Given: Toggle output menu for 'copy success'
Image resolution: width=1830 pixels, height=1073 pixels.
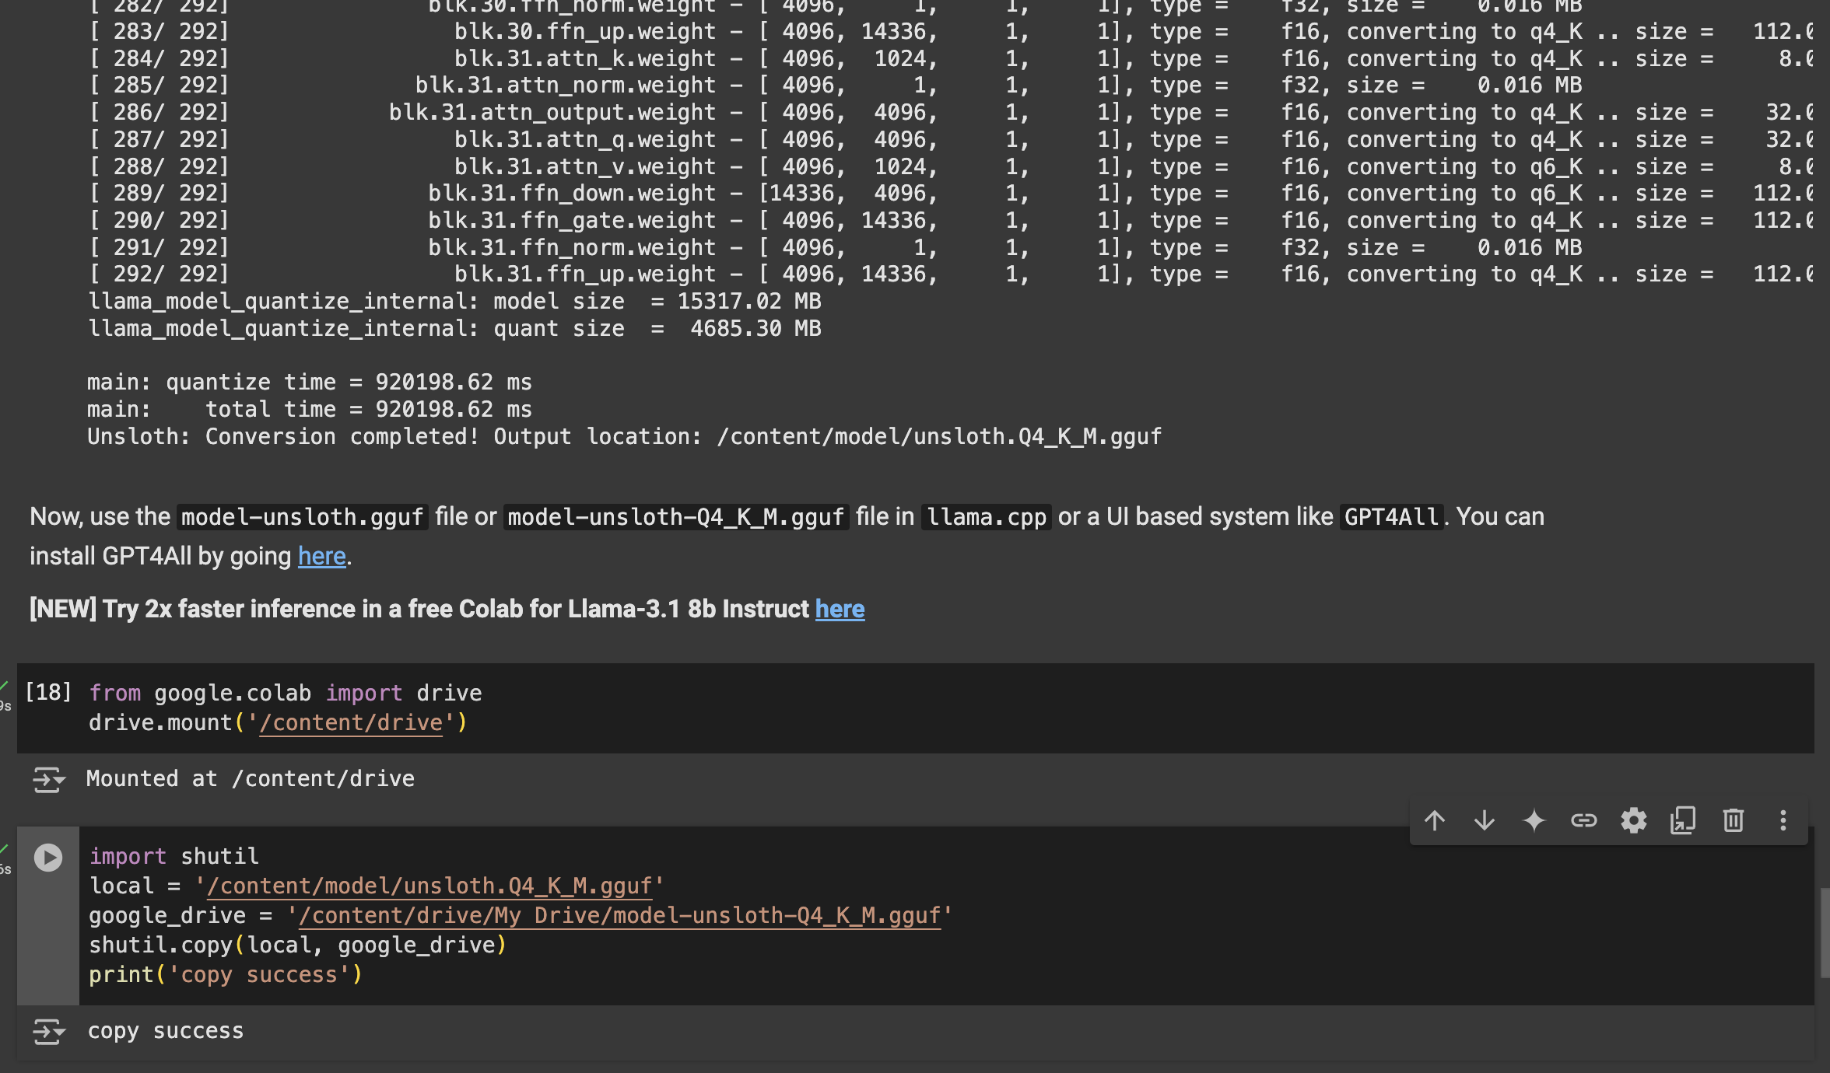Looking at the screenshot, I should pyautogui.click(x=48, y=1032).
